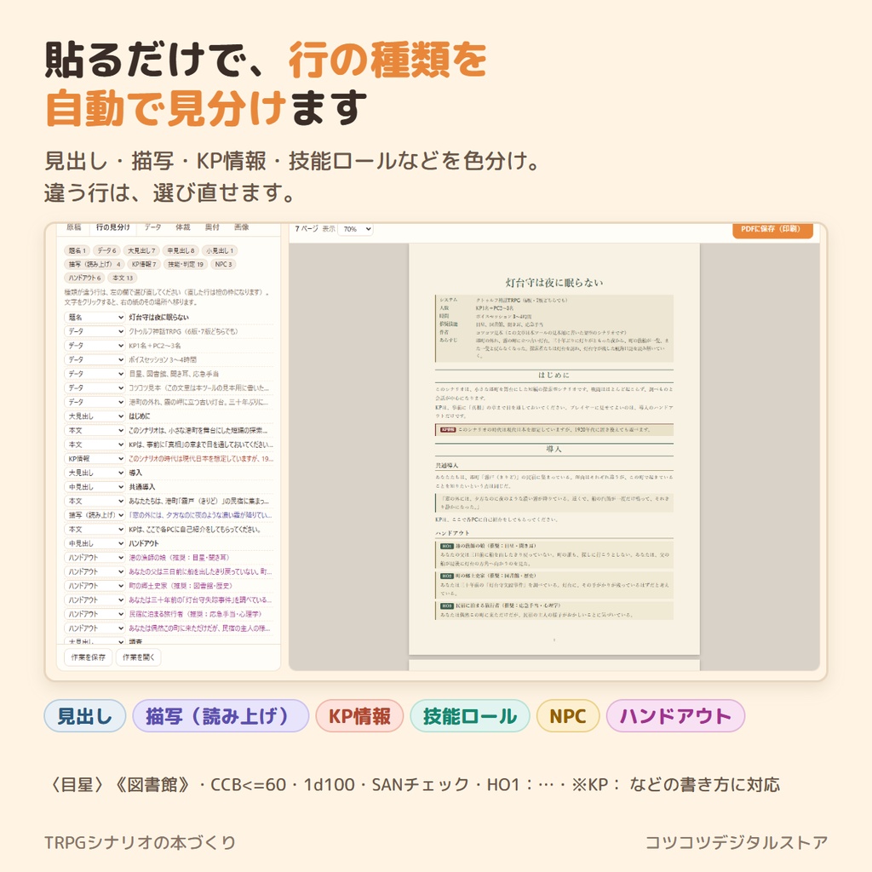
Task: Open type dropdown for クトゥルフ神話TRPG row
Action: click(x=95, y=331)
